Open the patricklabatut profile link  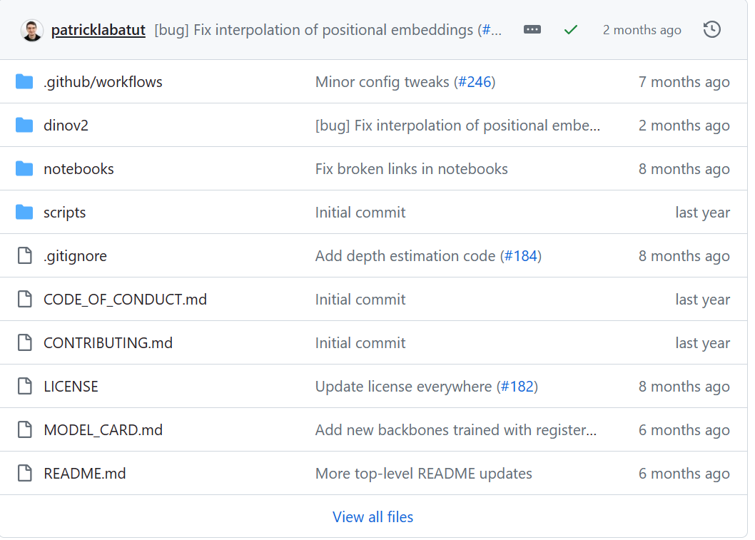point(98,30)
